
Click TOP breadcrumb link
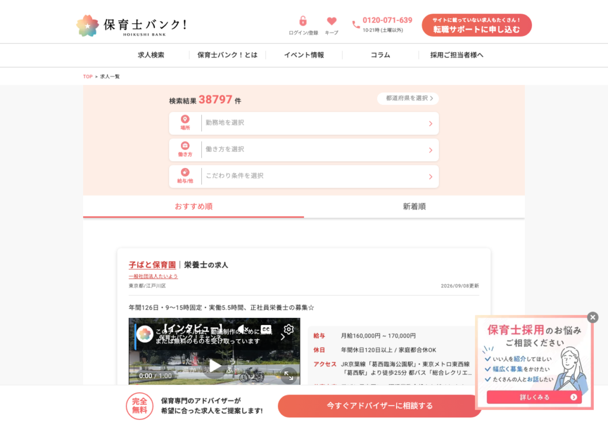pyautogui.click(x=88, y=77)
